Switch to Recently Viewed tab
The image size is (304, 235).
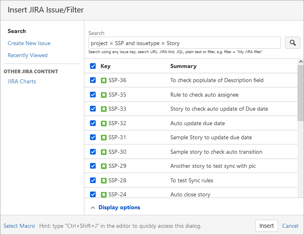[27, 55]
